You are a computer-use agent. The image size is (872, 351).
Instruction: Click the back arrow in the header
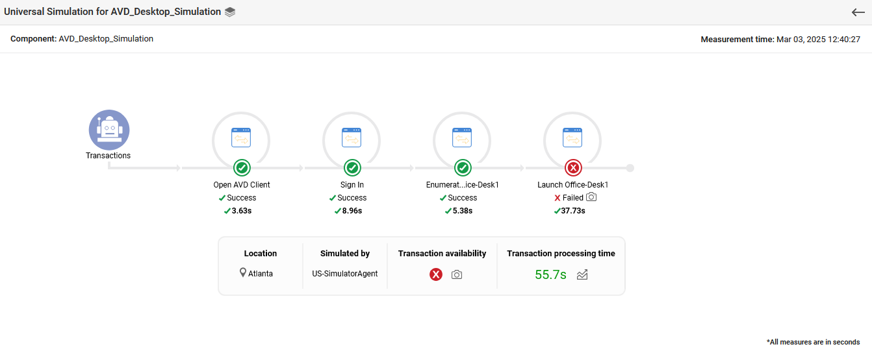click(x=858, y=12)
